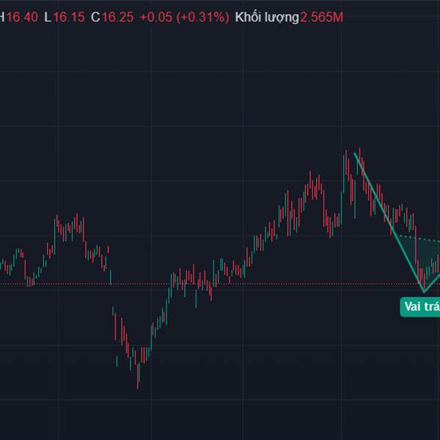Image resolution: width=440 pixels, height=440 pixels.
Task: Click the H high price label
Action: point(2,17)
